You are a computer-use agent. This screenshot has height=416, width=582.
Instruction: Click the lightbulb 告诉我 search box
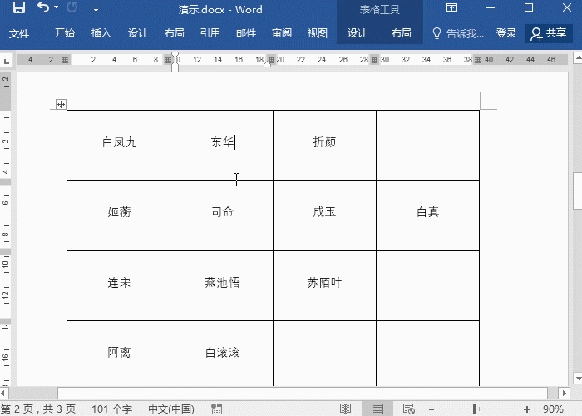pos(458,33)
